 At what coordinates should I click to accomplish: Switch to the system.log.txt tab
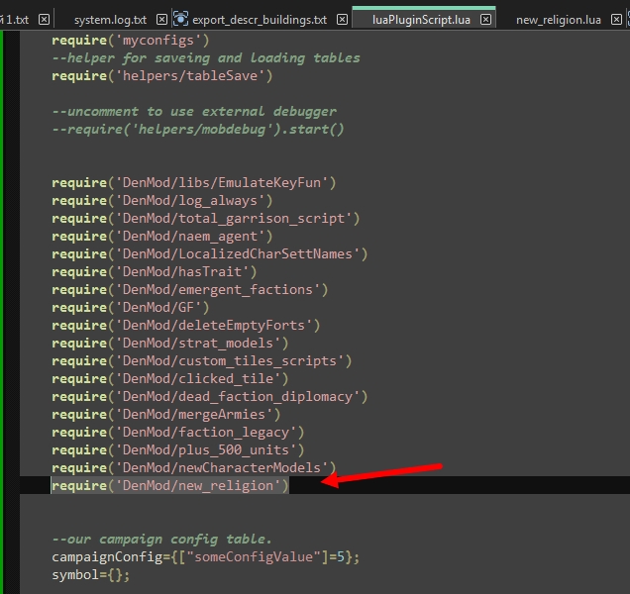coord(110,20)
